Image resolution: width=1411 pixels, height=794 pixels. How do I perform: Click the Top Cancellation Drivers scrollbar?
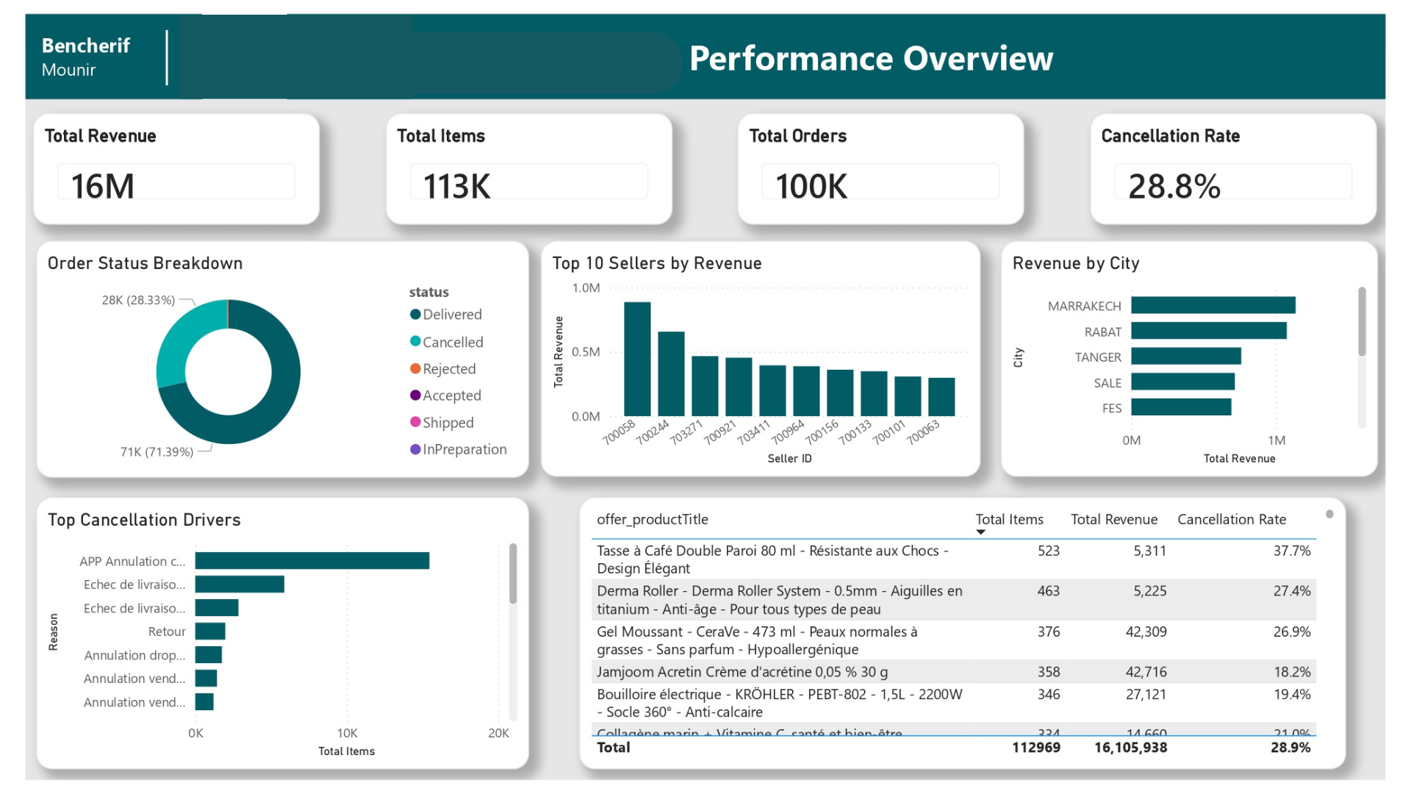coord(513,573)
